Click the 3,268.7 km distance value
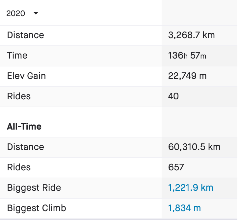The image size is (239, 221). (191, 35)
